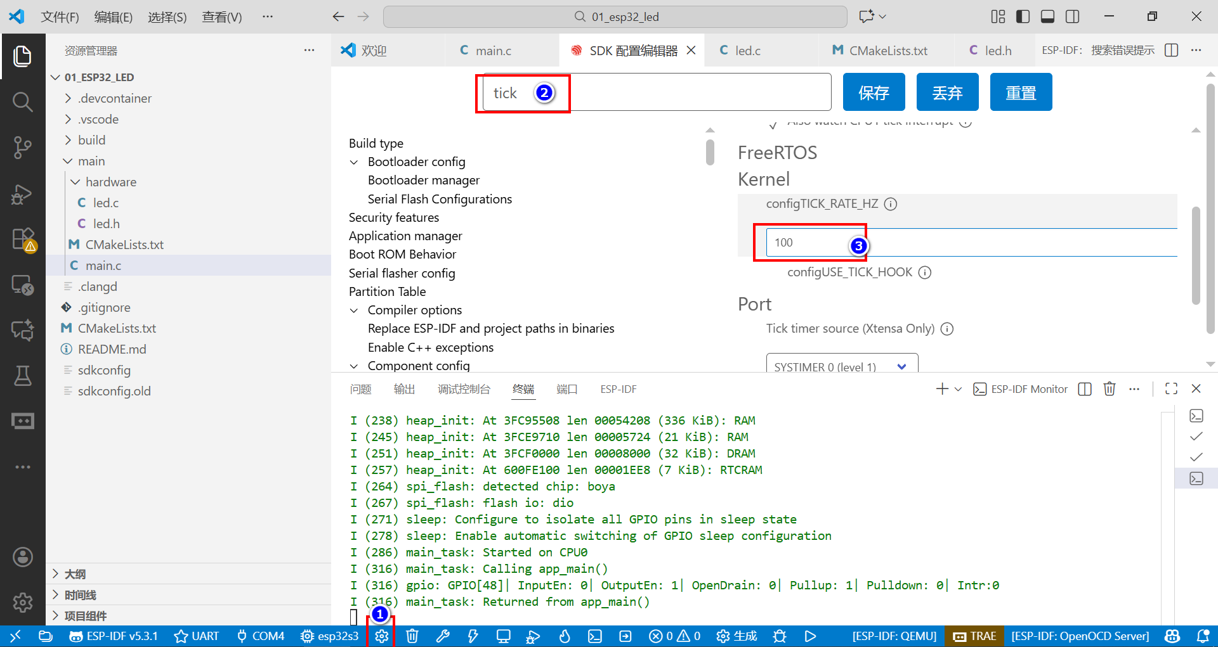Click the 保存 save button

pos(874,93)
